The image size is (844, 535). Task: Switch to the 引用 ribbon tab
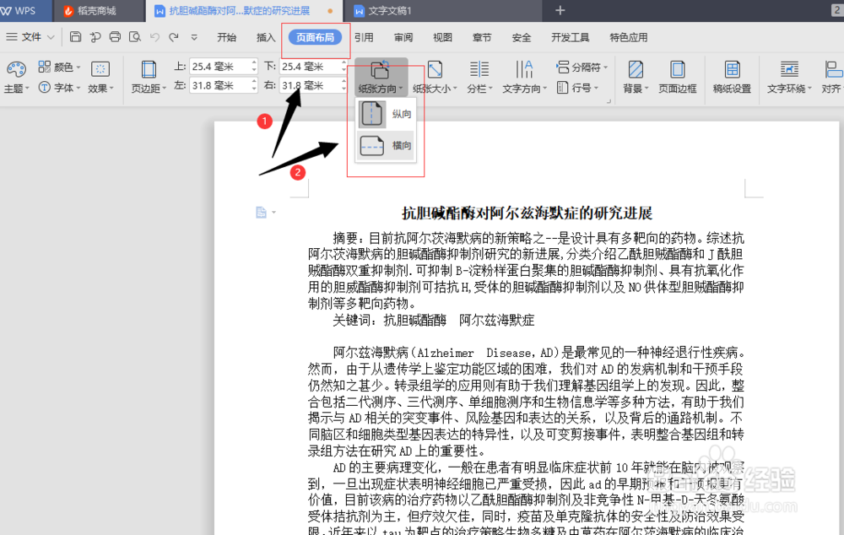pos(364,36)
